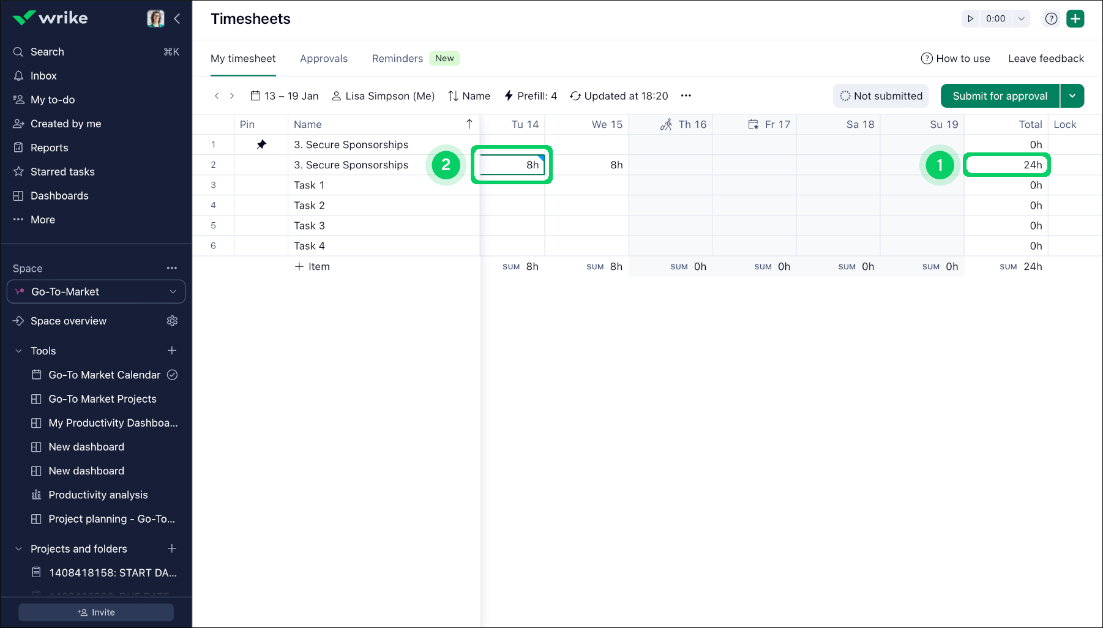The height and width of the screenshot is (628, 1103).
Task: Open the Go-To-Market space dropdown
Action: (x=96, y=292)
